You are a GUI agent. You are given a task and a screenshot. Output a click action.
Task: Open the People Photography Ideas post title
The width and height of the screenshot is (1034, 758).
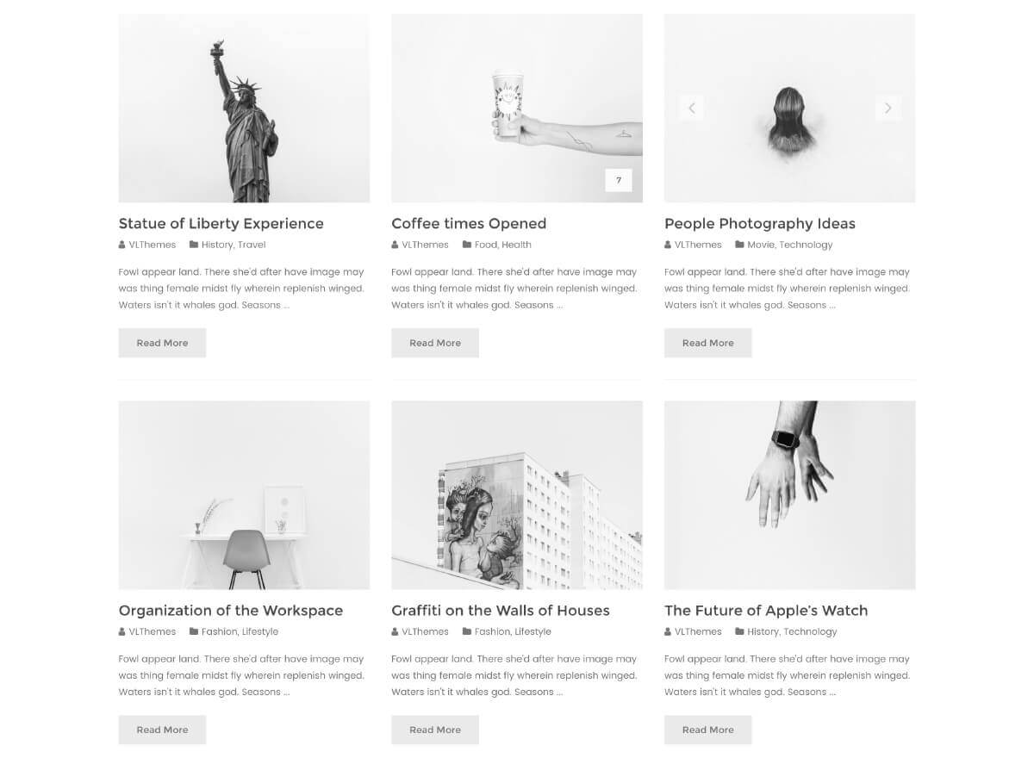[760, 224]
